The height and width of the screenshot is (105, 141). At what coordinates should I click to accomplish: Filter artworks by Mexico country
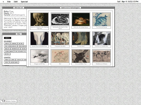point(19,60)
